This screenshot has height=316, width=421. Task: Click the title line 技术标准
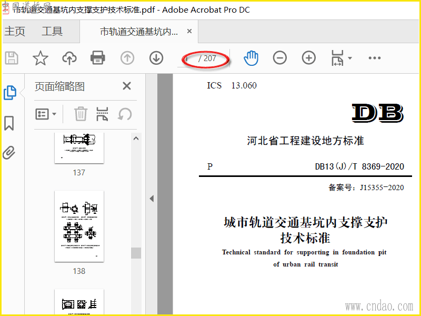(x=305, y=238)
